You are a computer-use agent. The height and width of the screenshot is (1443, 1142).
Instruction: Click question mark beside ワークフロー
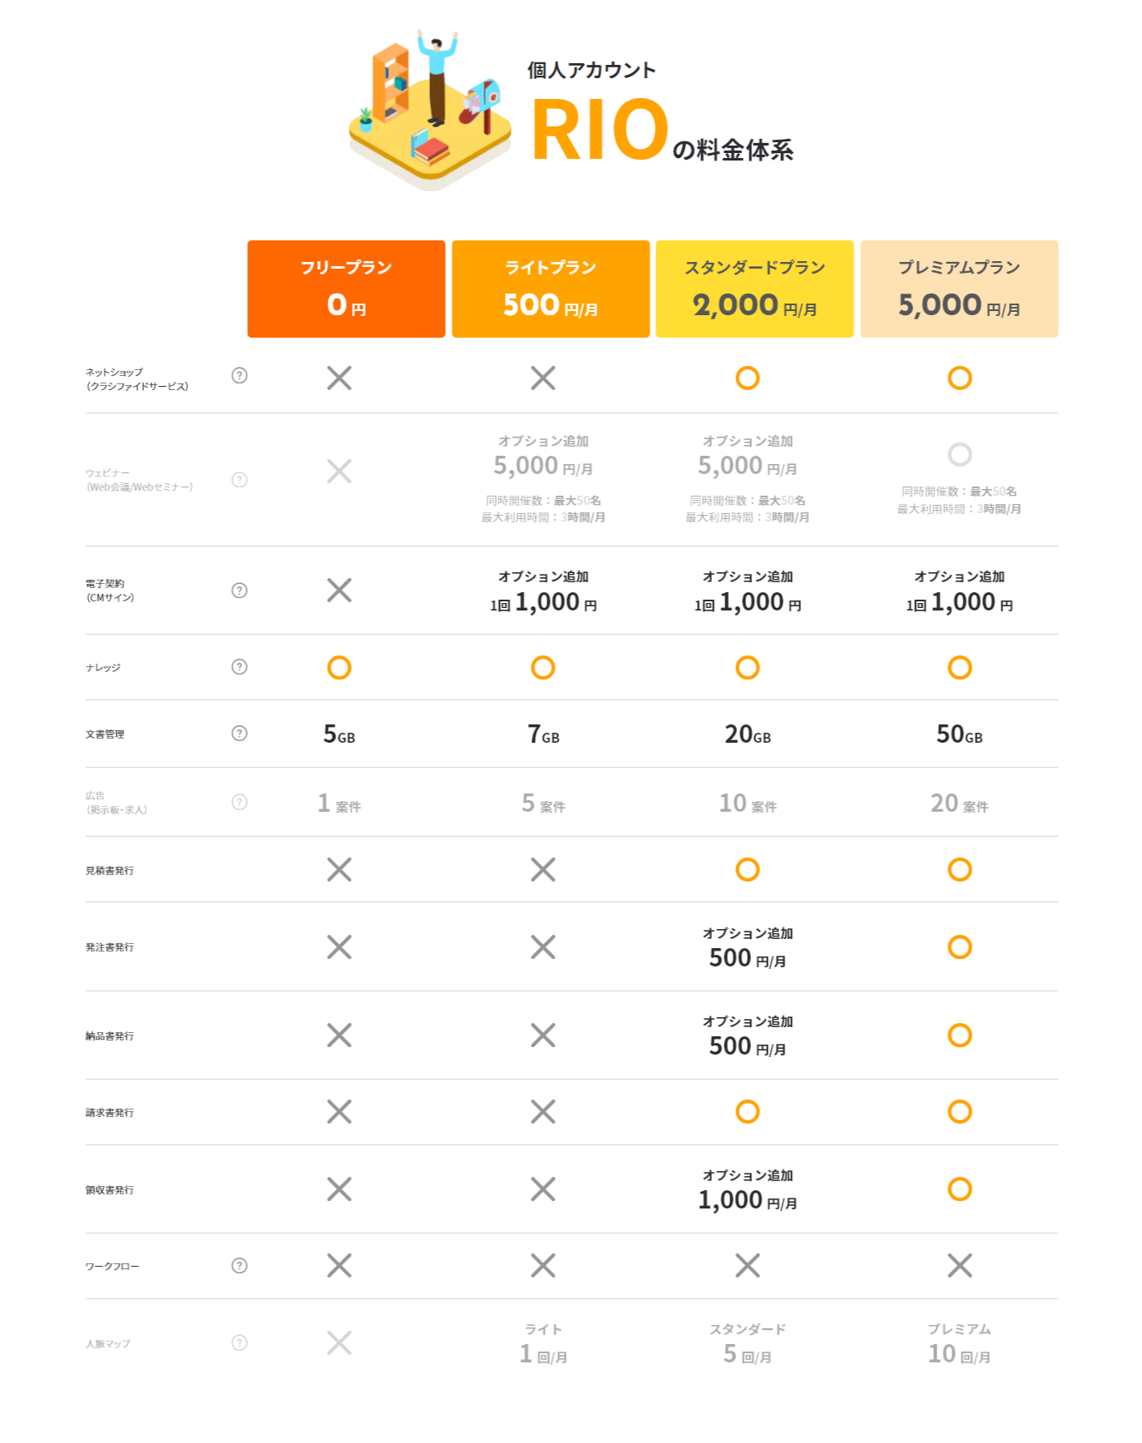pos(240,1266)
